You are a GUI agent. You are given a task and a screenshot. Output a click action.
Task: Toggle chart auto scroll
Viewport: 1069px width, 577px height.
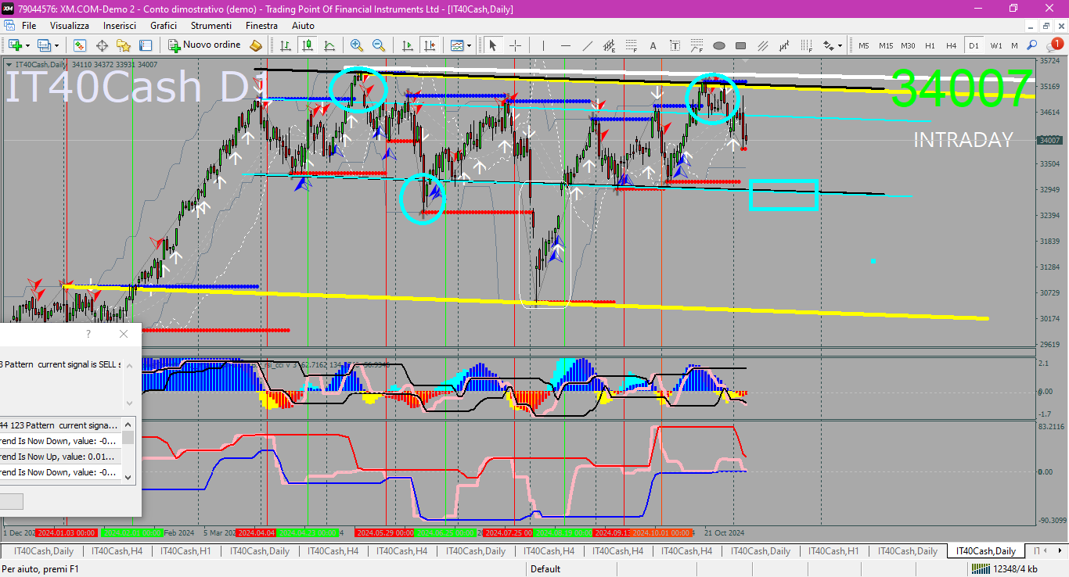coord(407,45)
